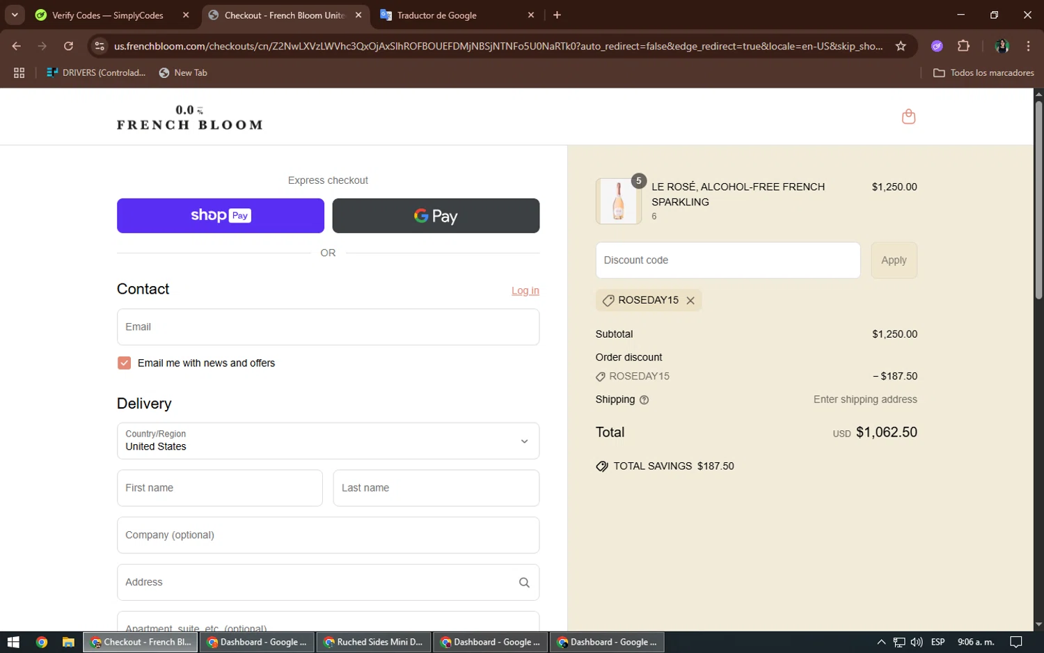The width and height of the screenshot is (1044, 653).
Task: Pay with Shop Pay express checkout
Action: tap(221, 216)
